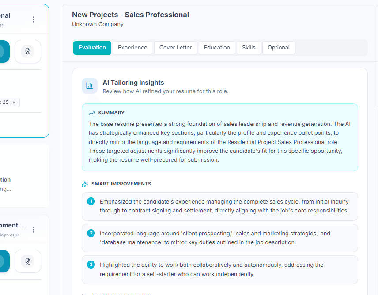Switch to the Cover Letter tab
This screenshot has width=378, height=295.
click(x=175, y=48)
